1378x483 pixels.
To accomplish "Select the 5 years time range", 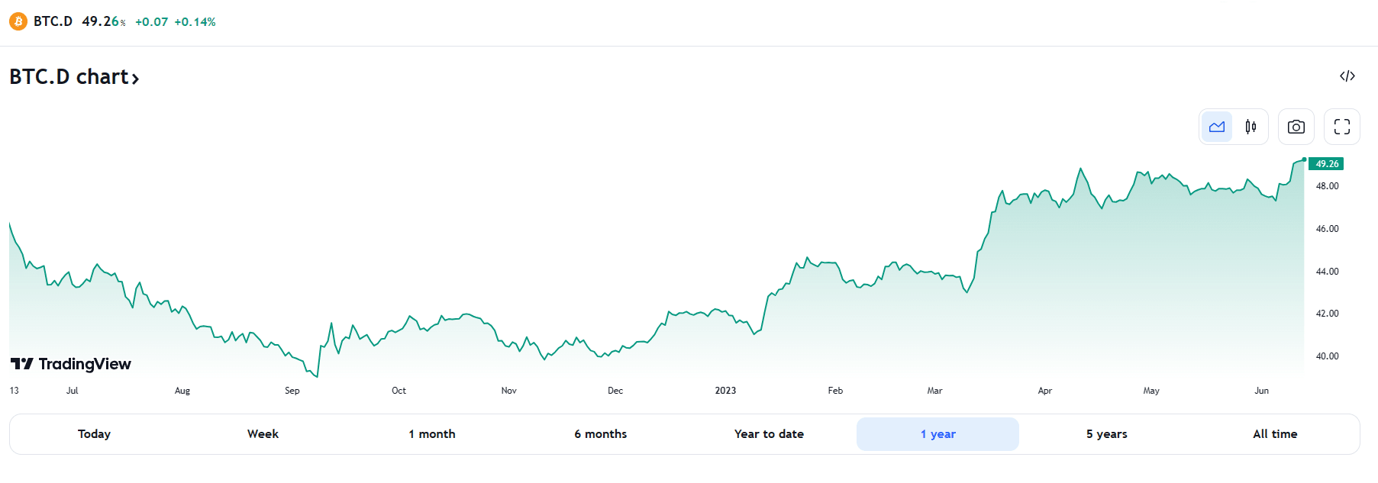I will (1106, 434).
